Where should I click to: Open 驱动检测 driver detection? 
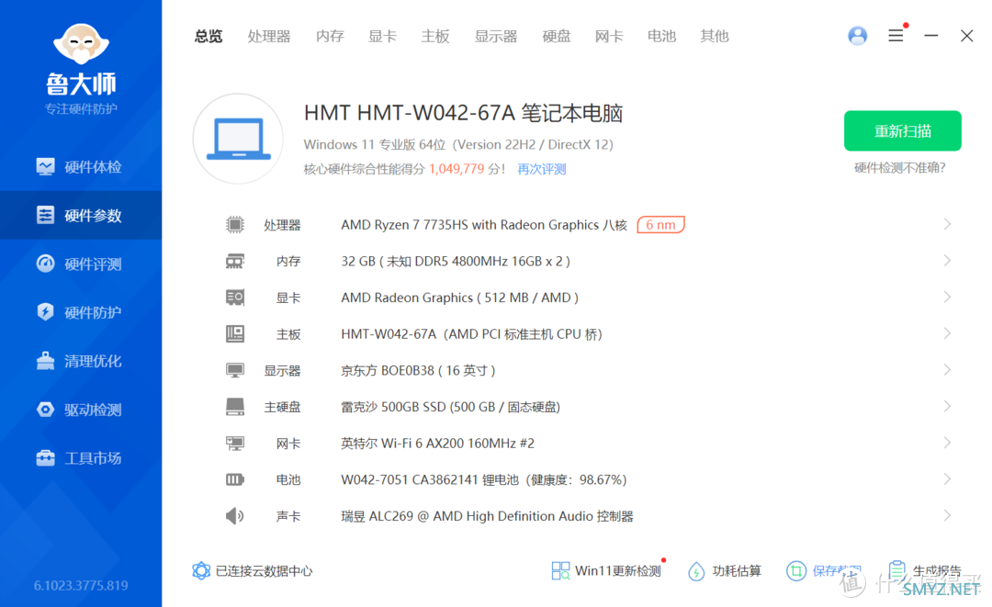[80, 410]
